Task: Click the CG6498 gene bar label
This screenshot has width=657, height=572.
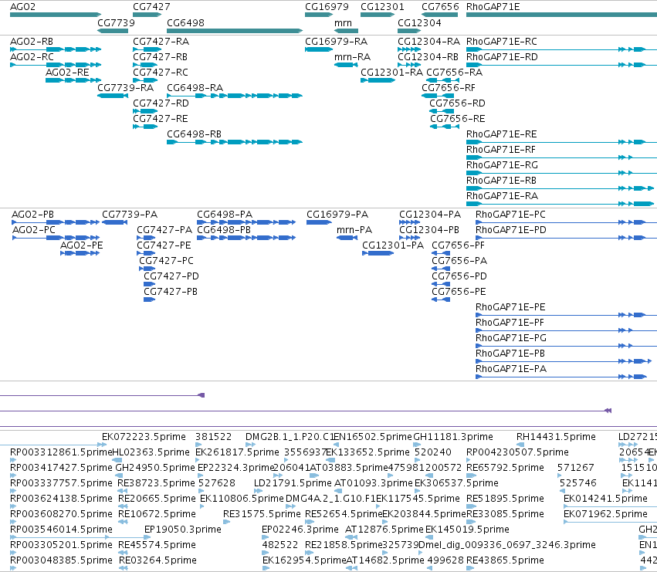Action: (185, 22)
